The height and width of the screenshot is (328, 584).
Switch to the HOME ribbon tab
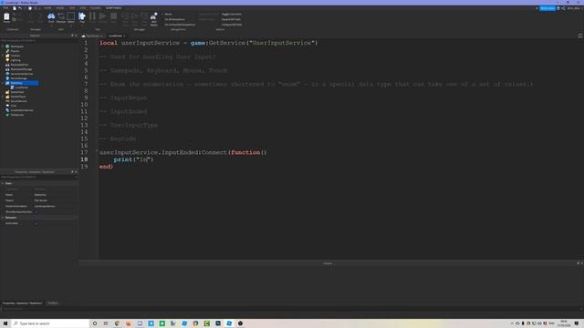[x=47, y=8]
